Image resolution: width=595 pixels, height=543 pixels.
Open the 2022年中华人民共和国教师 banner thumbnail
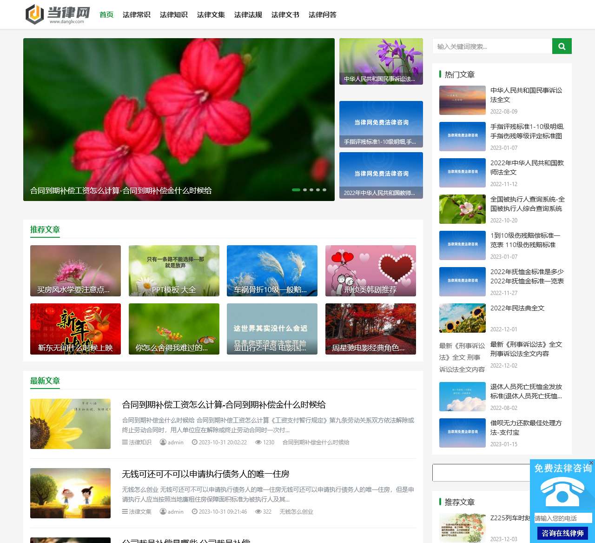pos(381,175)
